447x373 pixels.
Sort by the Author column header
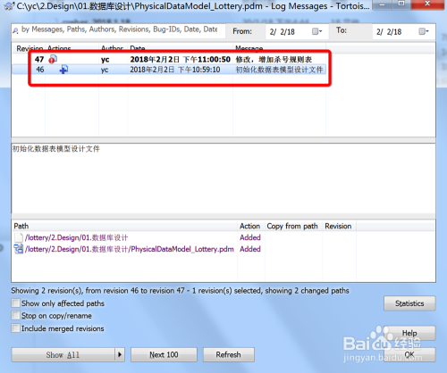click(x=112, y=48)
